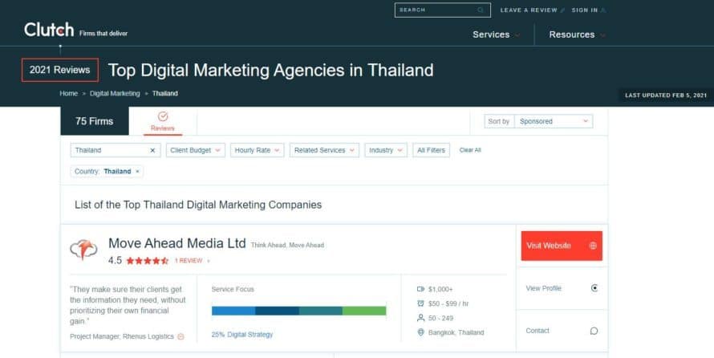
Task: Expand the Sort by Sponsored dropdown
Action: (x=554, y=121)
